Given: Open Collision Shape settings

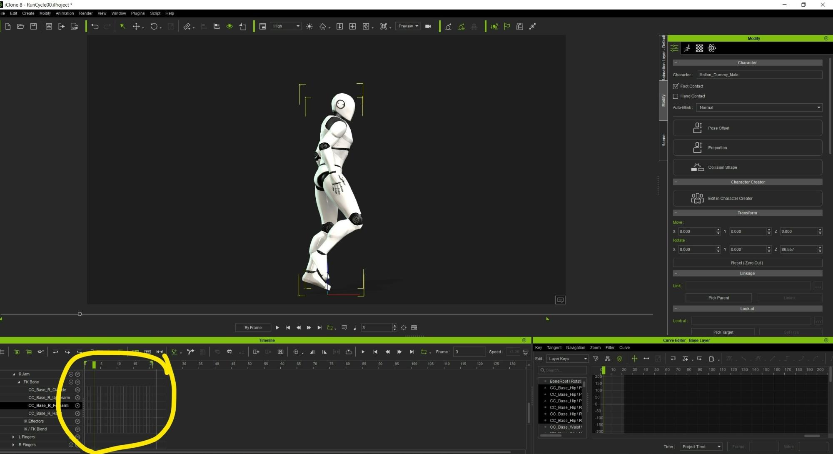Looking at the screenshot, I should click(x=747, y=167).
